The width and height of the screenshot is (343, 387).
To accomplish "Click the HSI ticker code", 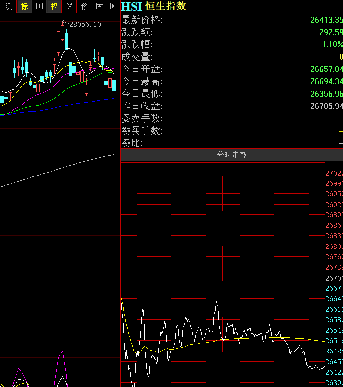I will [x=132, y=6].
